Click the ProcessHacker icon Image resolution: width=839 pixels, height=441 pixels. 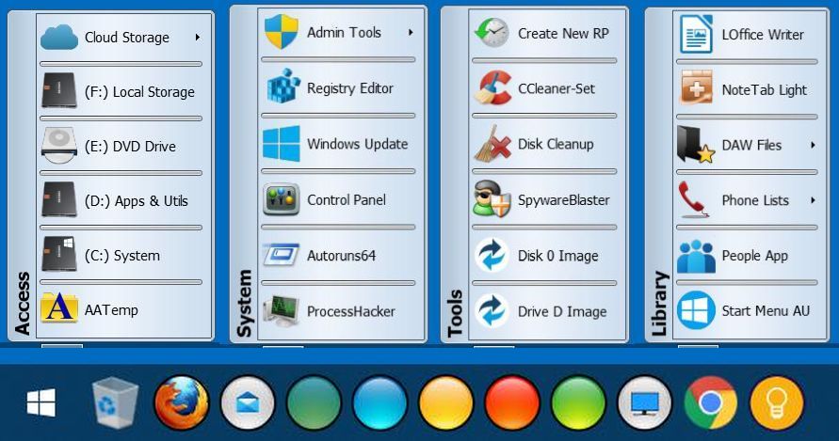coord(282,311)
